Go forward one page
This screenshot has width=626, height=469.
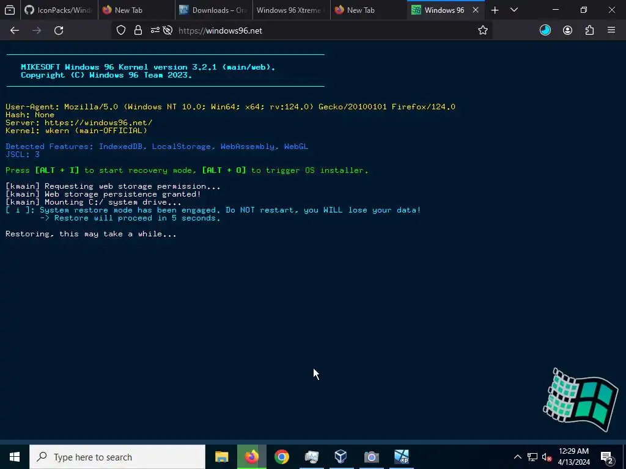(37, 31)
